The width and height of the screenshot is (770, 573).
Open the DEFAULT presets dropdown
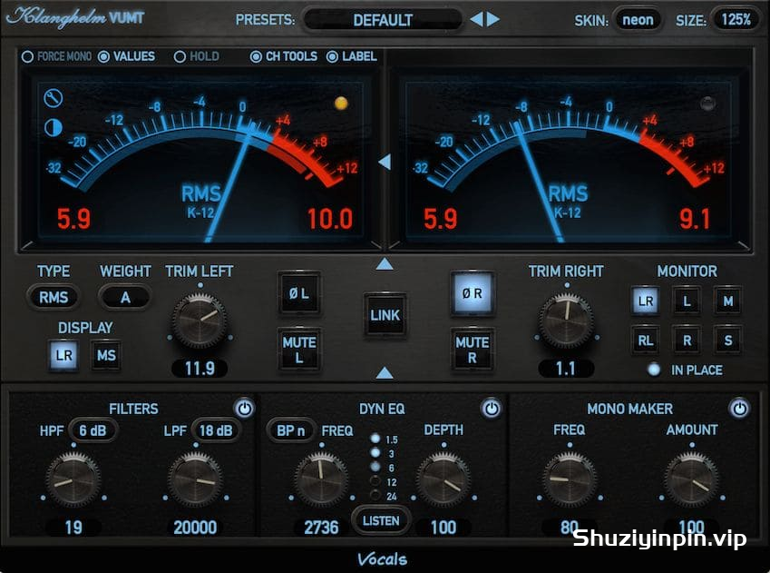383,20
